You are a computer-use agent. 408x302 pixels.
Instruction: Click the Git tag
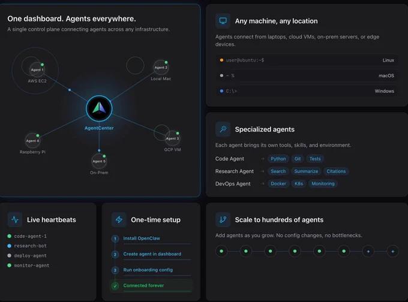(x=298, y=159)
